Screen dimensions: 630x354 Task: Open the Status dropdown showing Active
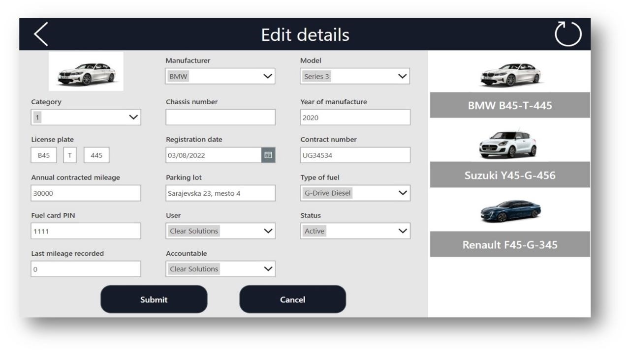[355, 231]
